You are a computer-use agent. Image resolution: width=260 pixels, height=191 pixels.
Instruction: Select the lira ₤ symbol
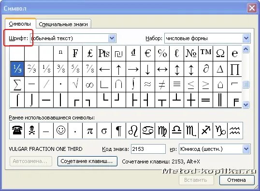coord(90,54)
